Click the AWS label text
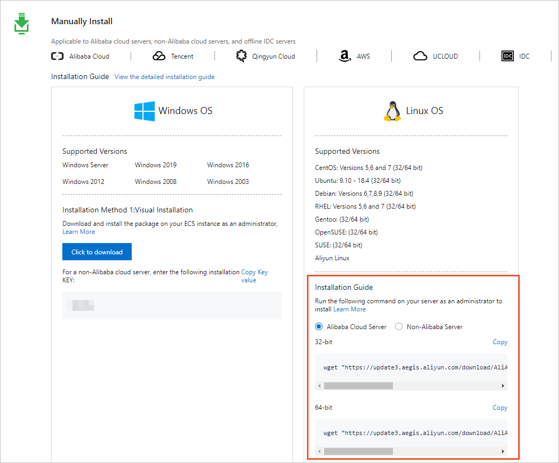The image size is (559, 463). pos(363,56)
